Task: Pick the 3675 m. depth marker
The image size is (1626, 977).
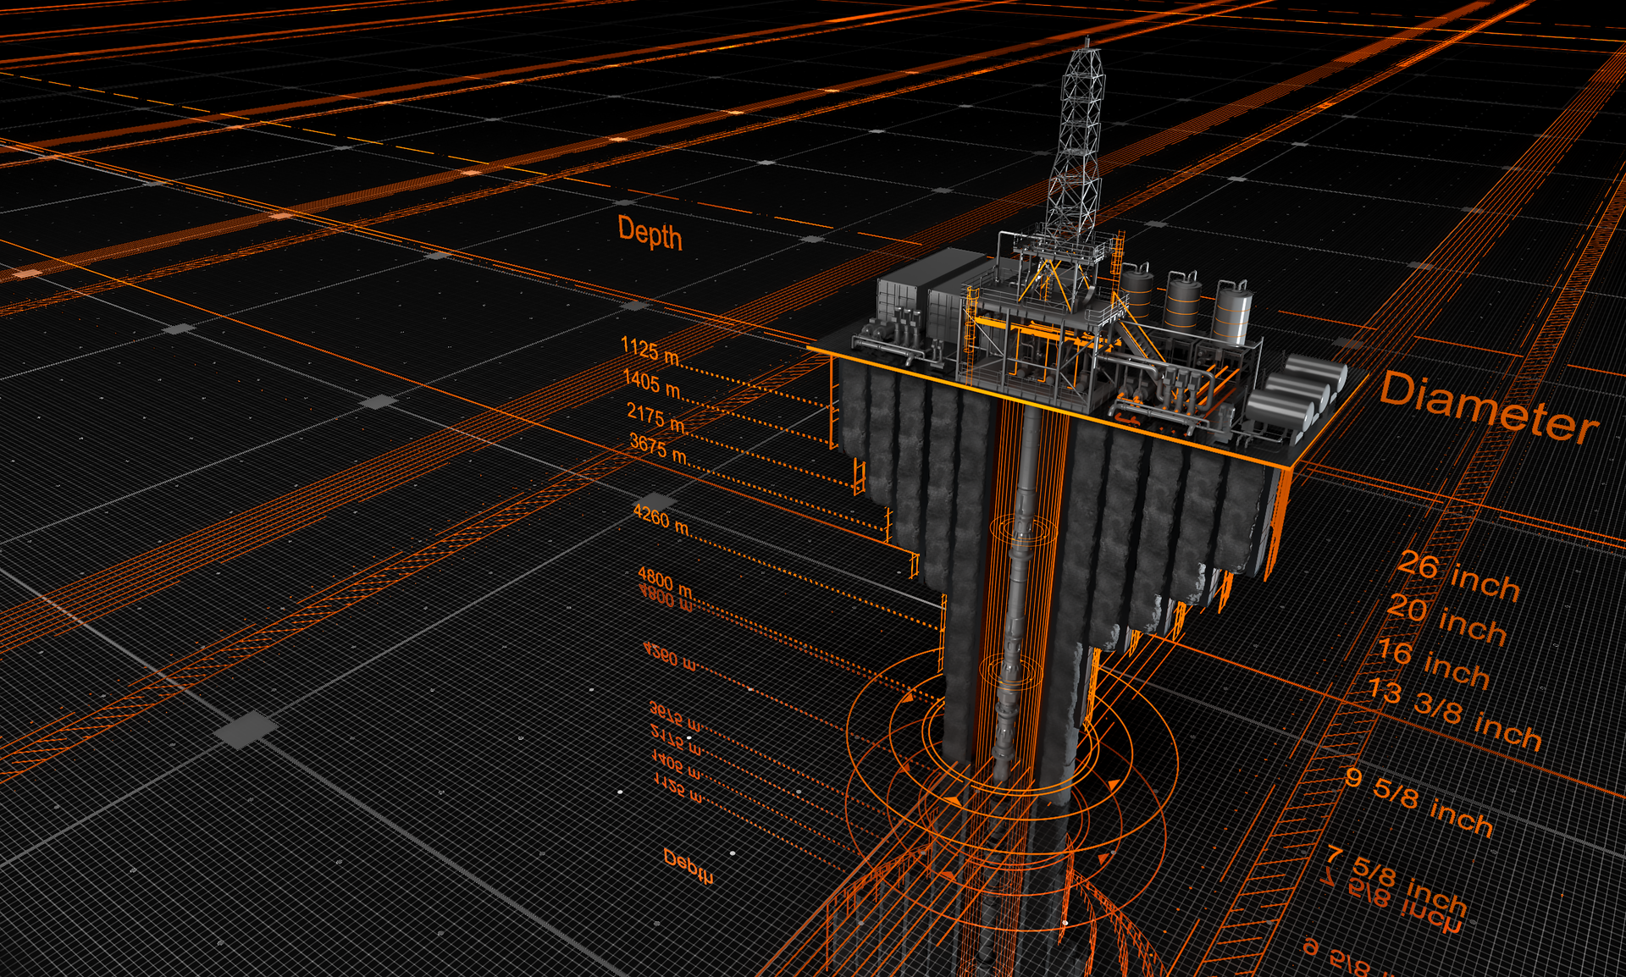Action: pyautogui.click(x=659, y=448)
